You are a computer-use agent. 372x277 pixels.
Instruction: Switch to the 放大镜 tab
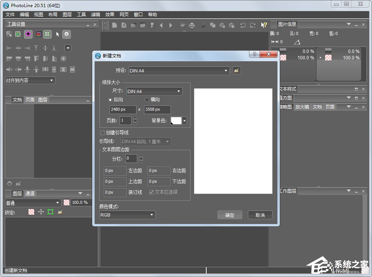302,107
